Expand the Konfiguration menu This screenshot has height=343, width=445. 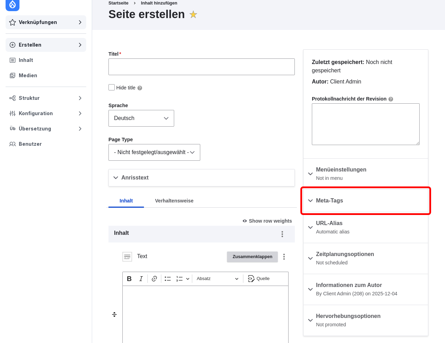click(46, 113)
